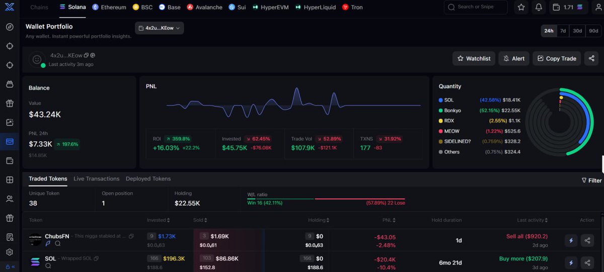
Task: Switch to the Avalanche chain
Action: (x=205, y=8)
